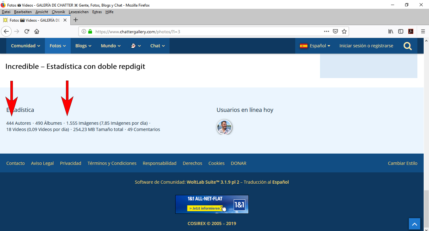Open the Español language selector
This screenshot has width=429, height=231.
click(x=315, y=46)
